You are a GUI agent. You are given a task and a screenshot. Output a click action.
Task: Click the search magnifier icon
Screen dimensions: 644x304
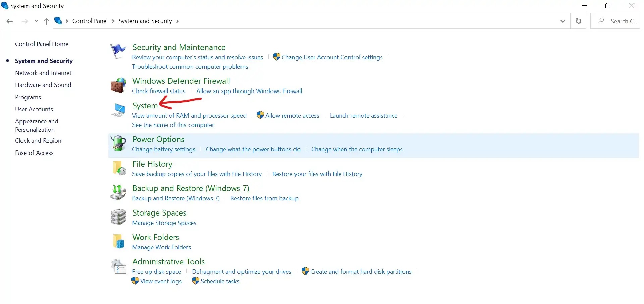coord(601,21)
